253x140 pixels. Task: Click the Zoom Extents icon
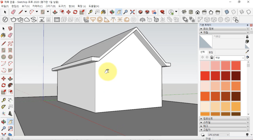tap(132, 12)
